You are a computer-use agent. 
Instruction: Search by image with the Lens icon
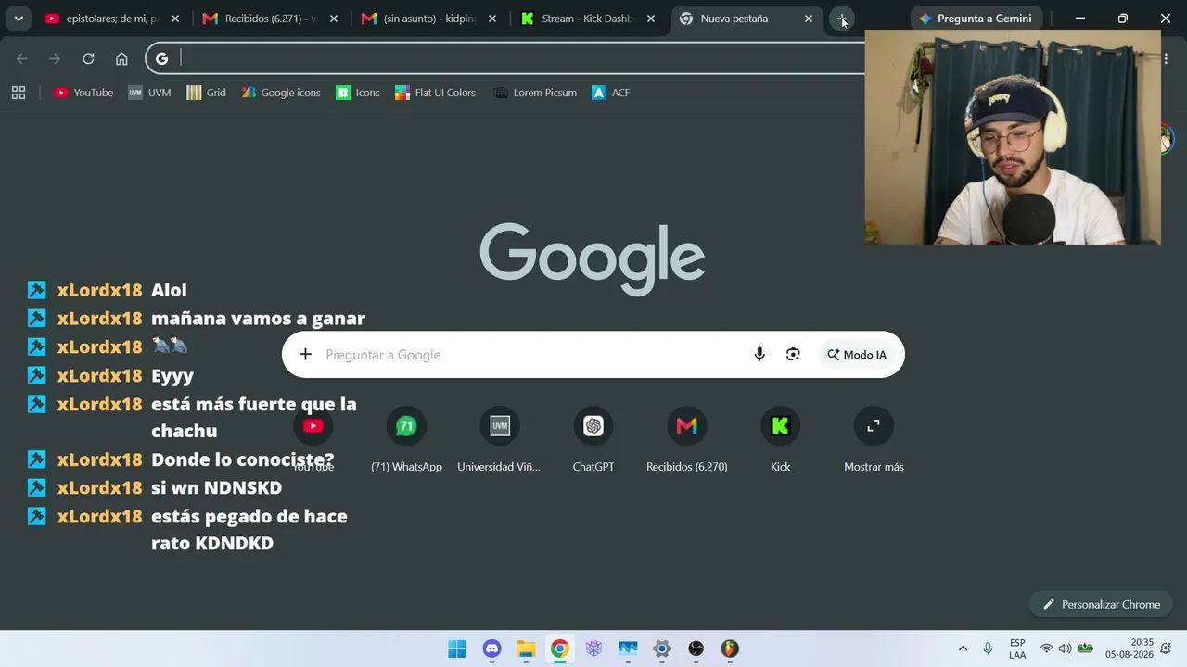click(793, 355)
